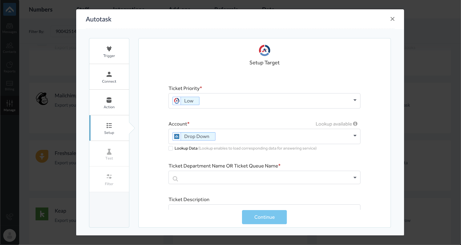
Task: Open Billing in the sidebar
Action: coord(10,86)
